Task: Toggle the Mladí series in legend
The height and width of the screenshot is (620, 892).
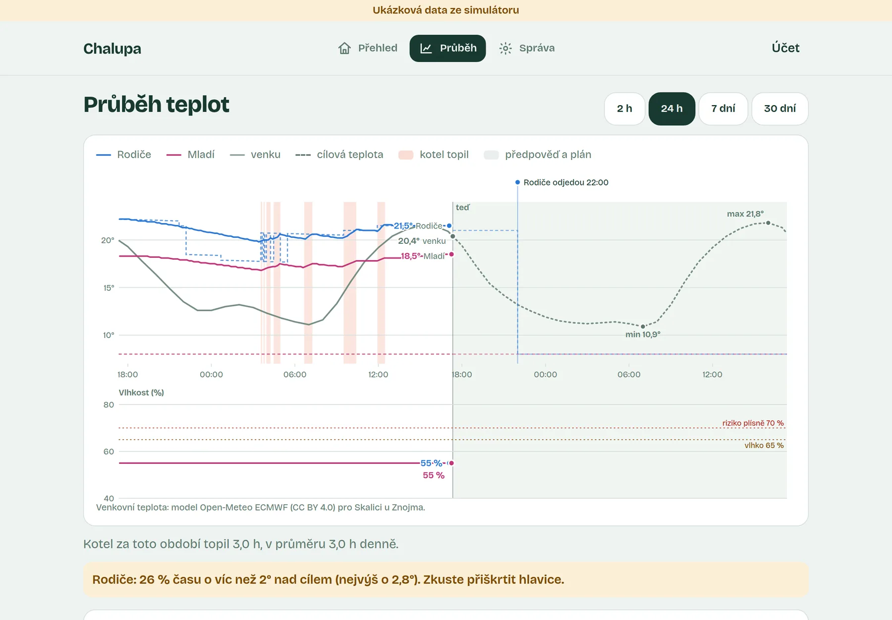Action: click(190, 155)
